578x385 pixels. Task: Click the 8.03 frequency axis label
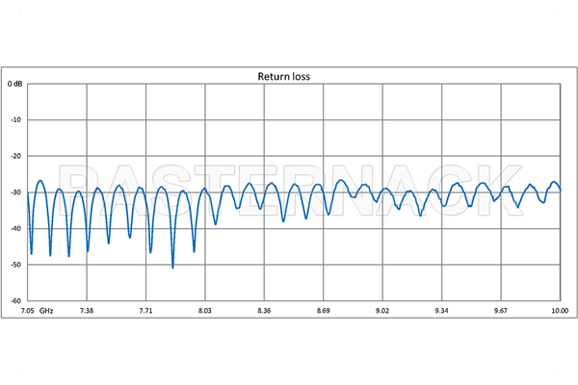(x=204, y=311)
